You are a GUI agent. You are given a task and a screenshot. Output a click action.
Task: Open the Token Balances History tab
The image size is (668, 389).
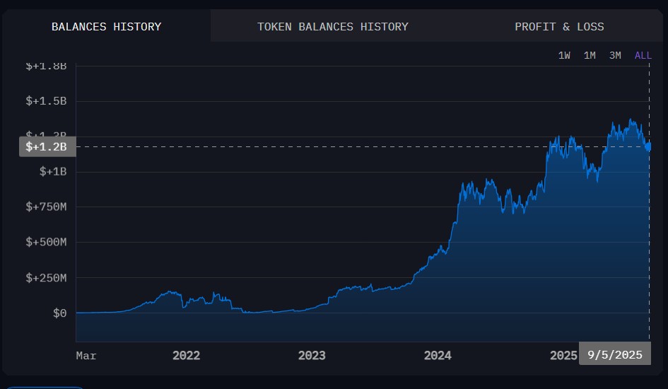tap(332, 27)
